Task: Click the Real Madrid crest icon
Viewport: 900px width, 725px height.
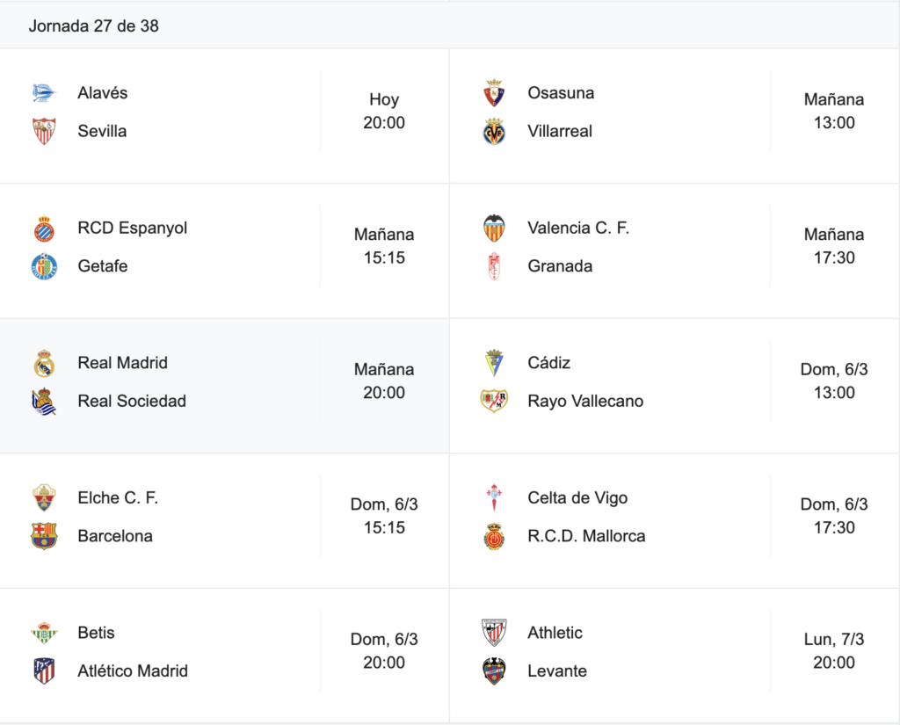Action: (44, 363)
